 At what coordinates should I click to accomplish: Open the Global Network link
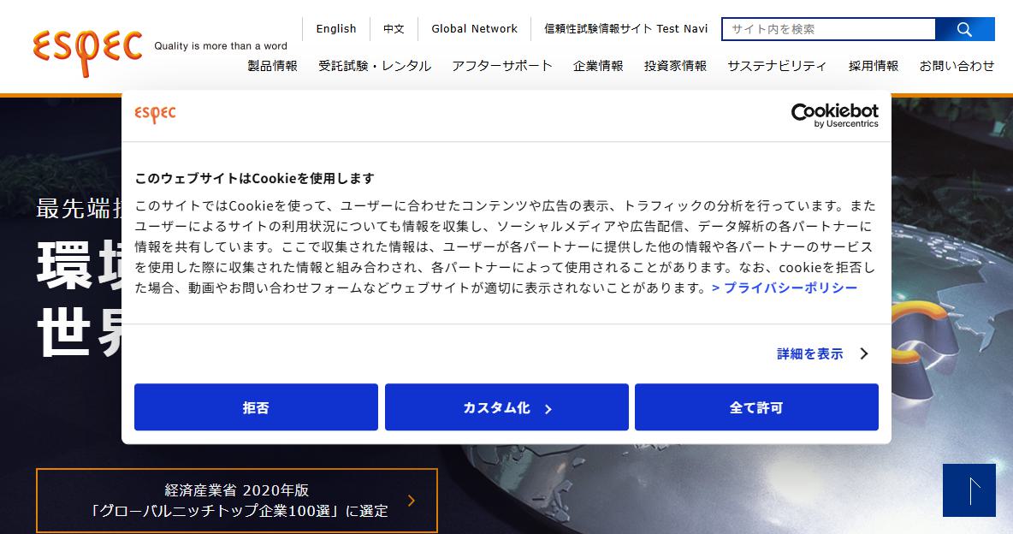474,28
